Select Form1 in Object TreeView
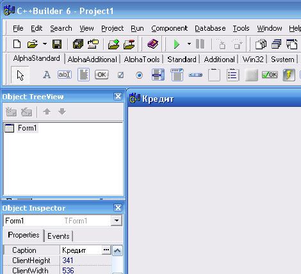Viewport: 301px width, 274px height. point(27,128)
